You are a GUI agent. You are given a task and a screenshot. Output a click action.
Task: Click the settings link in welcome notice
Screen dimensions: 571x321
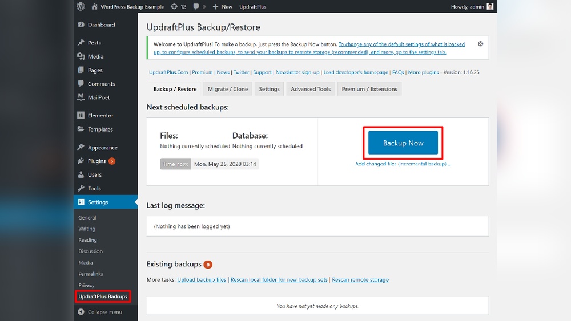click(x=309, y=48)
